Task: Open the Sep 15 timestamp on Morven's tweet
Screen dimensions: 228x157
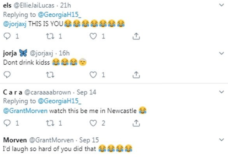Action: 89,140
